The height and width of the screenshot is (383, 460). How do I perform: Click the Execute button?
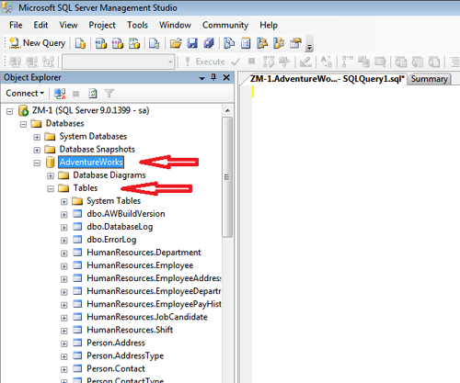205,62
